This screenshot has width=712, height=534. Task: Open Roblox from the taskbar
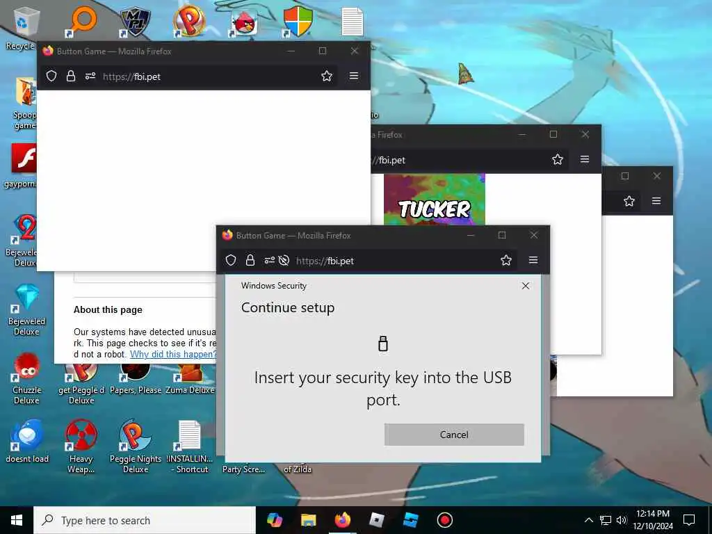coord(376,520)
